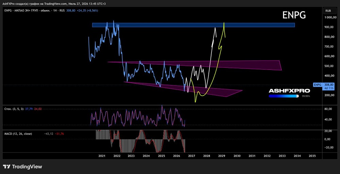Click the −20,00 MACD axis label
340x174 pixels.
328,148
